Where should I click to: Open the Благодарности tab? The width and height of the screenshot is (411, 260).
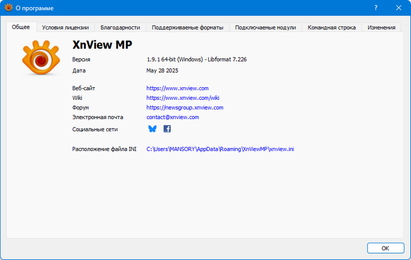[120, 28]
